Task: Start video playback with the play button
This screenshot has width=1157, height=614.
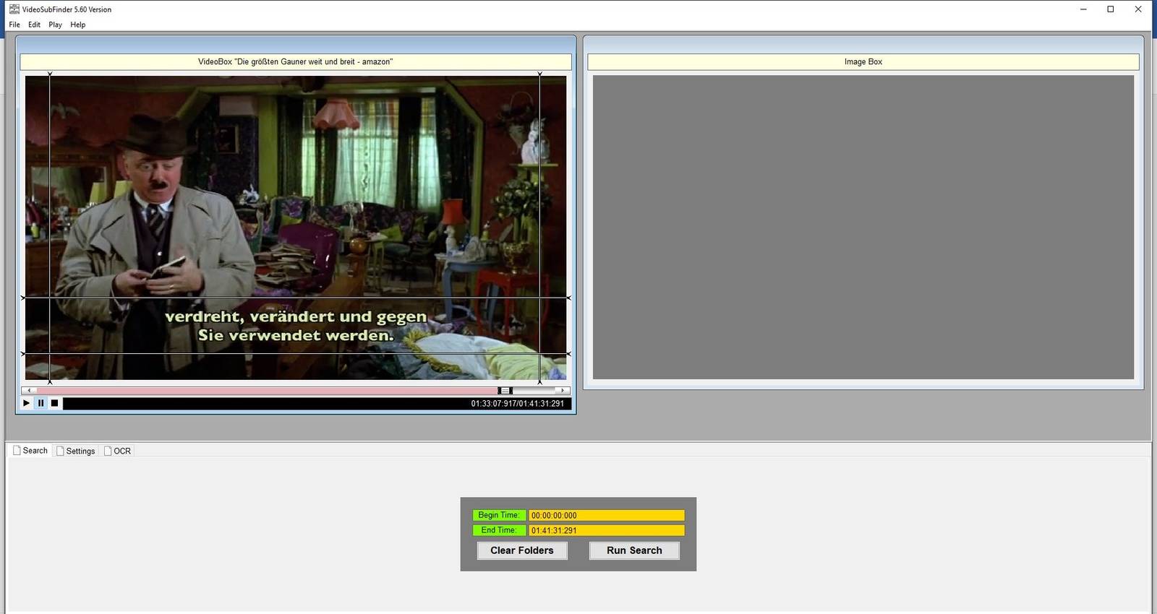Action: click(27, 403)
